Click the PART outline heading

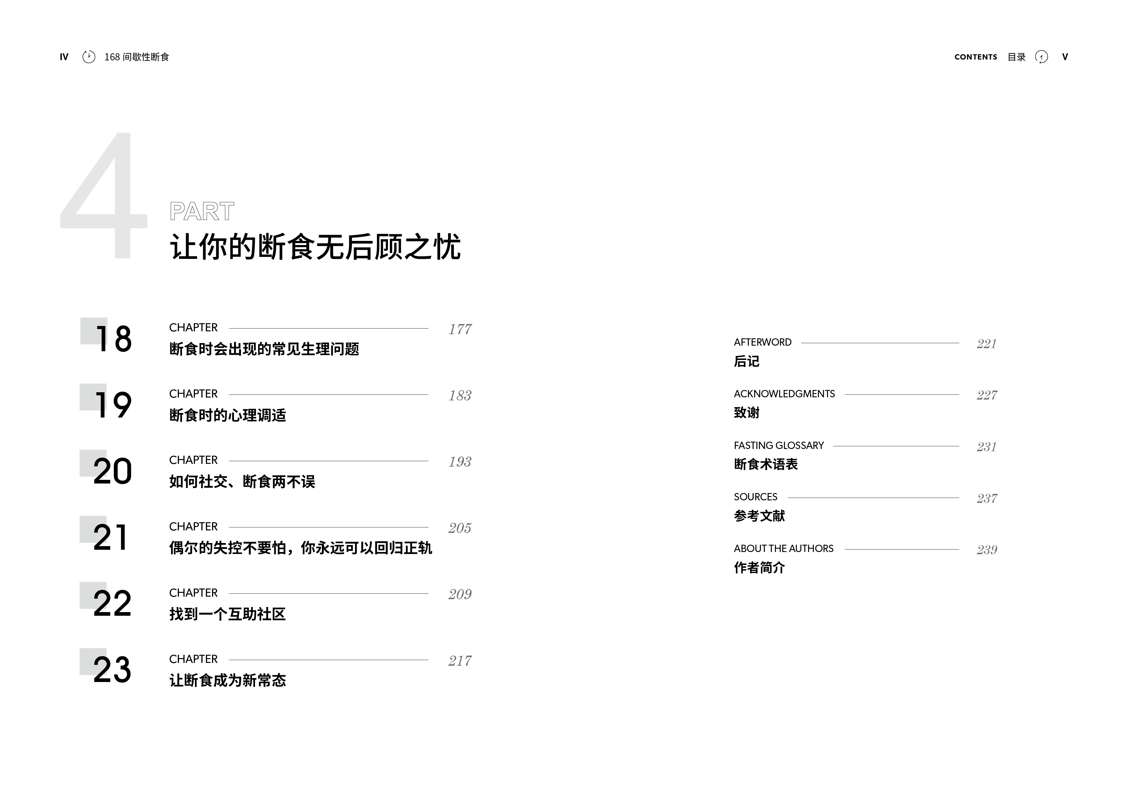(201, 212)
